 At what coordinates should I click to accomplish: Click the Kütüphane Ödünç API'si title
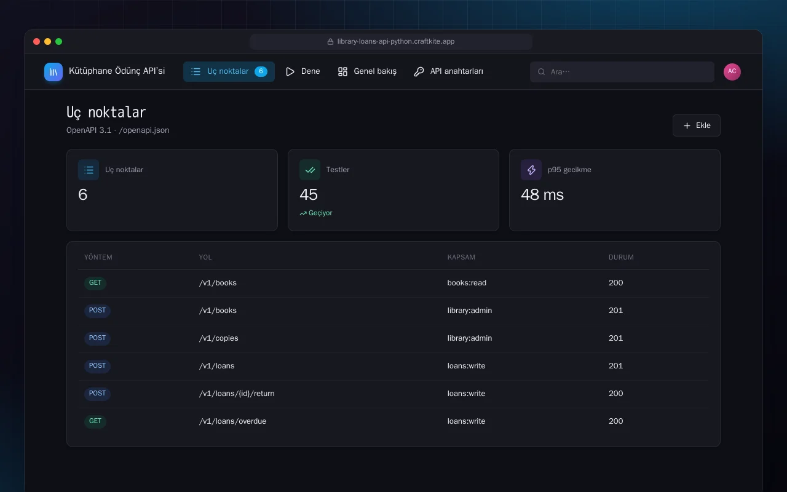[117, 71]
